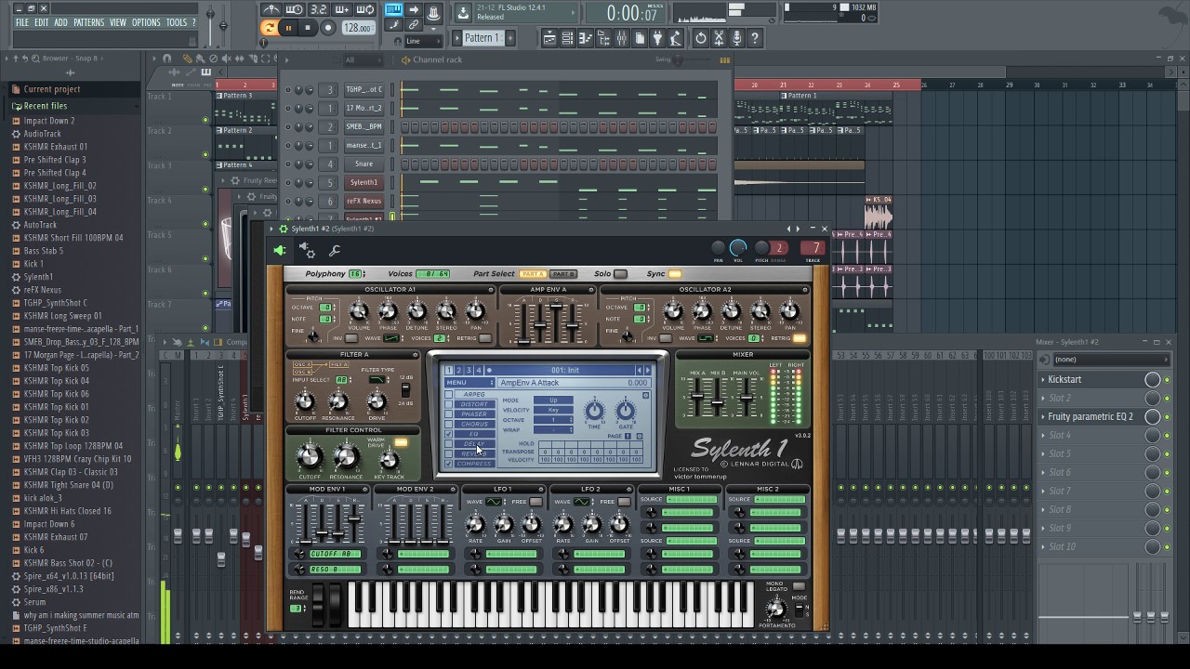Open the TOOLS menu
Viewport: 1190px width, 669px height.
177,22
